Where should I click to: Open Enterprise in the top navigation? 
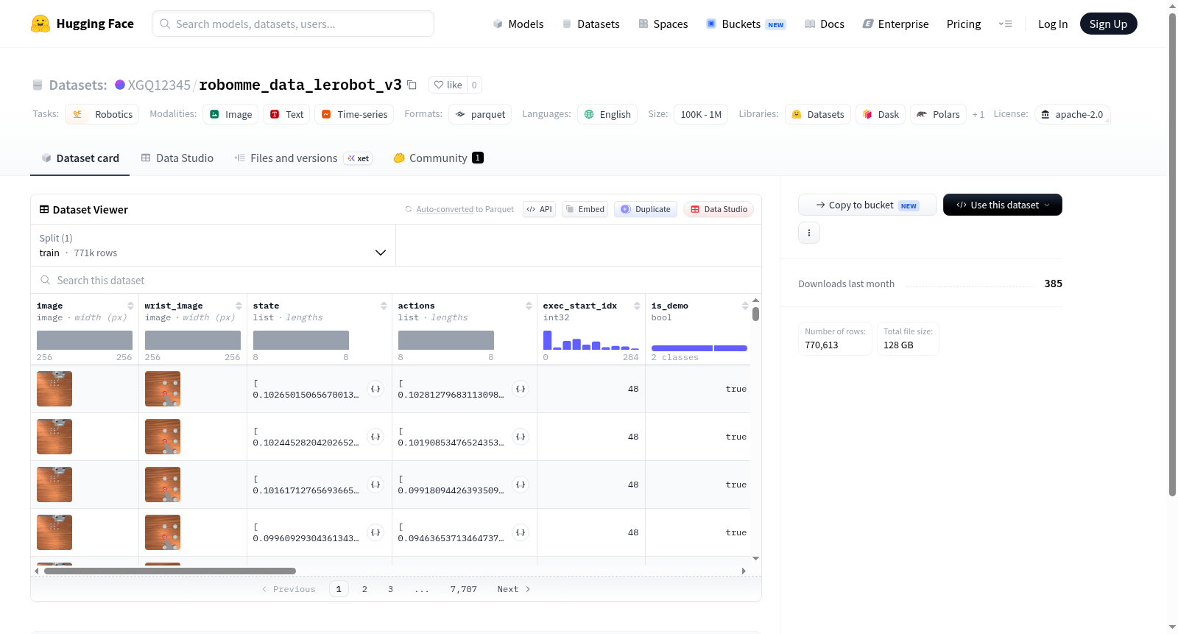click(x=895, y=24)
